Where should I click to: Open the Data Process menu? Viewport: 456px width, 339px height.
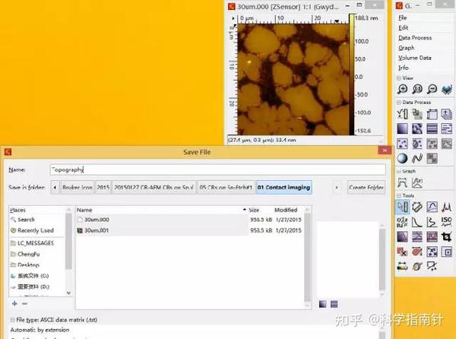pos(415,38)
